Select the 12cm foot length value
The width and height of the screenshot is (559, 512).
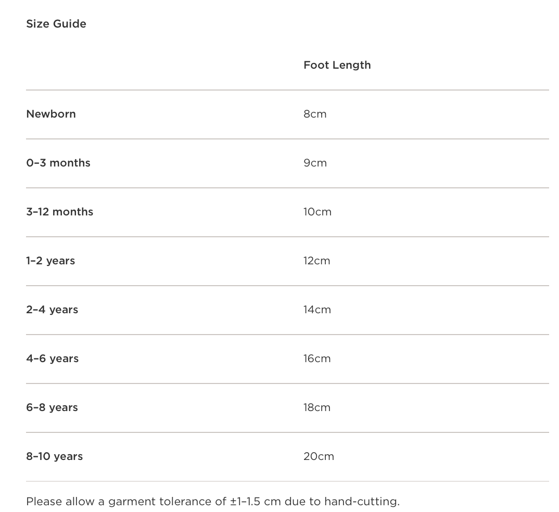click(x=317, y=261)
